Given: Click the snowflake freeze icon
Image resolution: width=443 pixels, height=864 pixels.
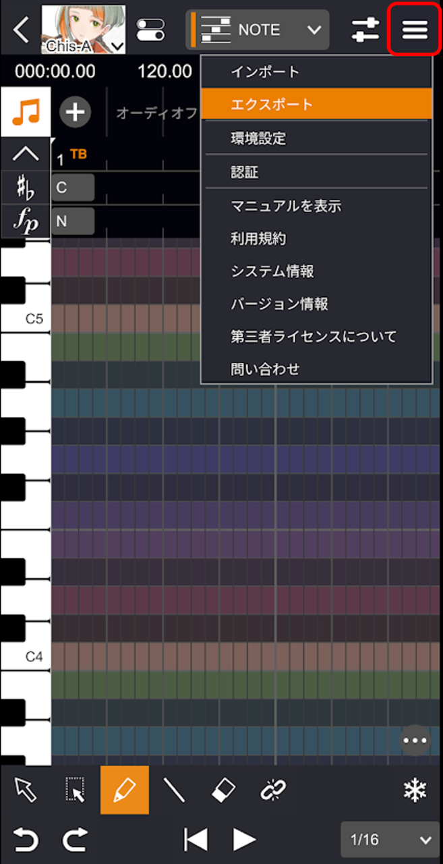Looking at the screenshot, I should click(415, 790).
